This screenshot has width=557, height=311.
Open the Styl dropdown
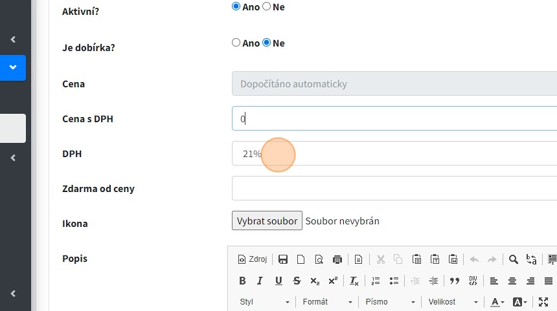[x=264, y=302]
